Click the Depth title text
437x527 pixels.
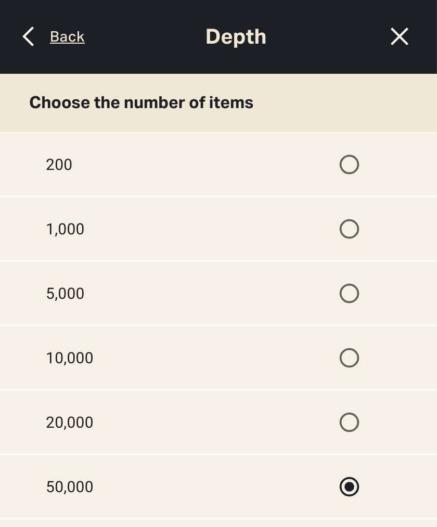[x=236, y=37]
